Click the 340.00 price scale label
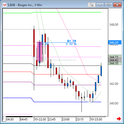Image resolution: width=124 pixels, height=124 pixels. coord(114,103)
